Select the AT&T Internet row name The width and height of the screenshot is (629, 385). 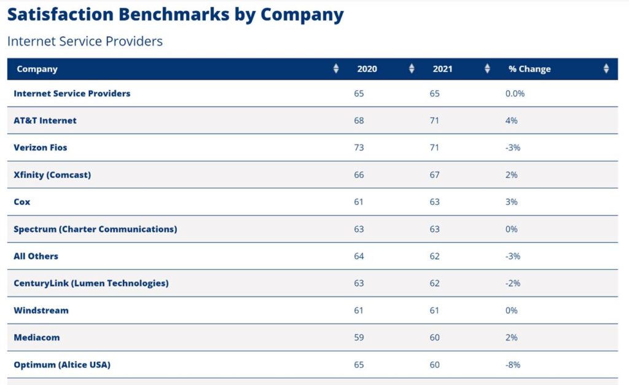tap(45, 121)
